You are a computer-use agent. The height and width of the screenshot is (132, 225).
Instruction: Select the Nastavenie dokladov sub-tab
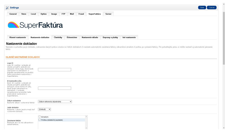[40, 37]
